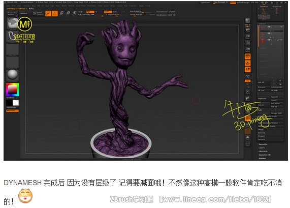Click the AutoReorder button
290x208 pixels.
(x=277, y=87)
